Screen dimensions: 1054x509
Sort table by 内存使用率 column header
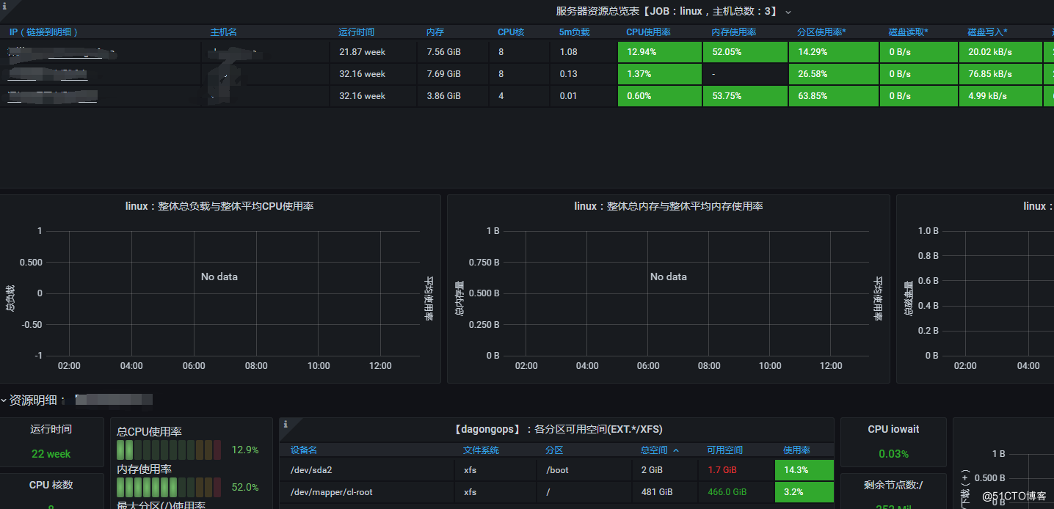point(733,32)
